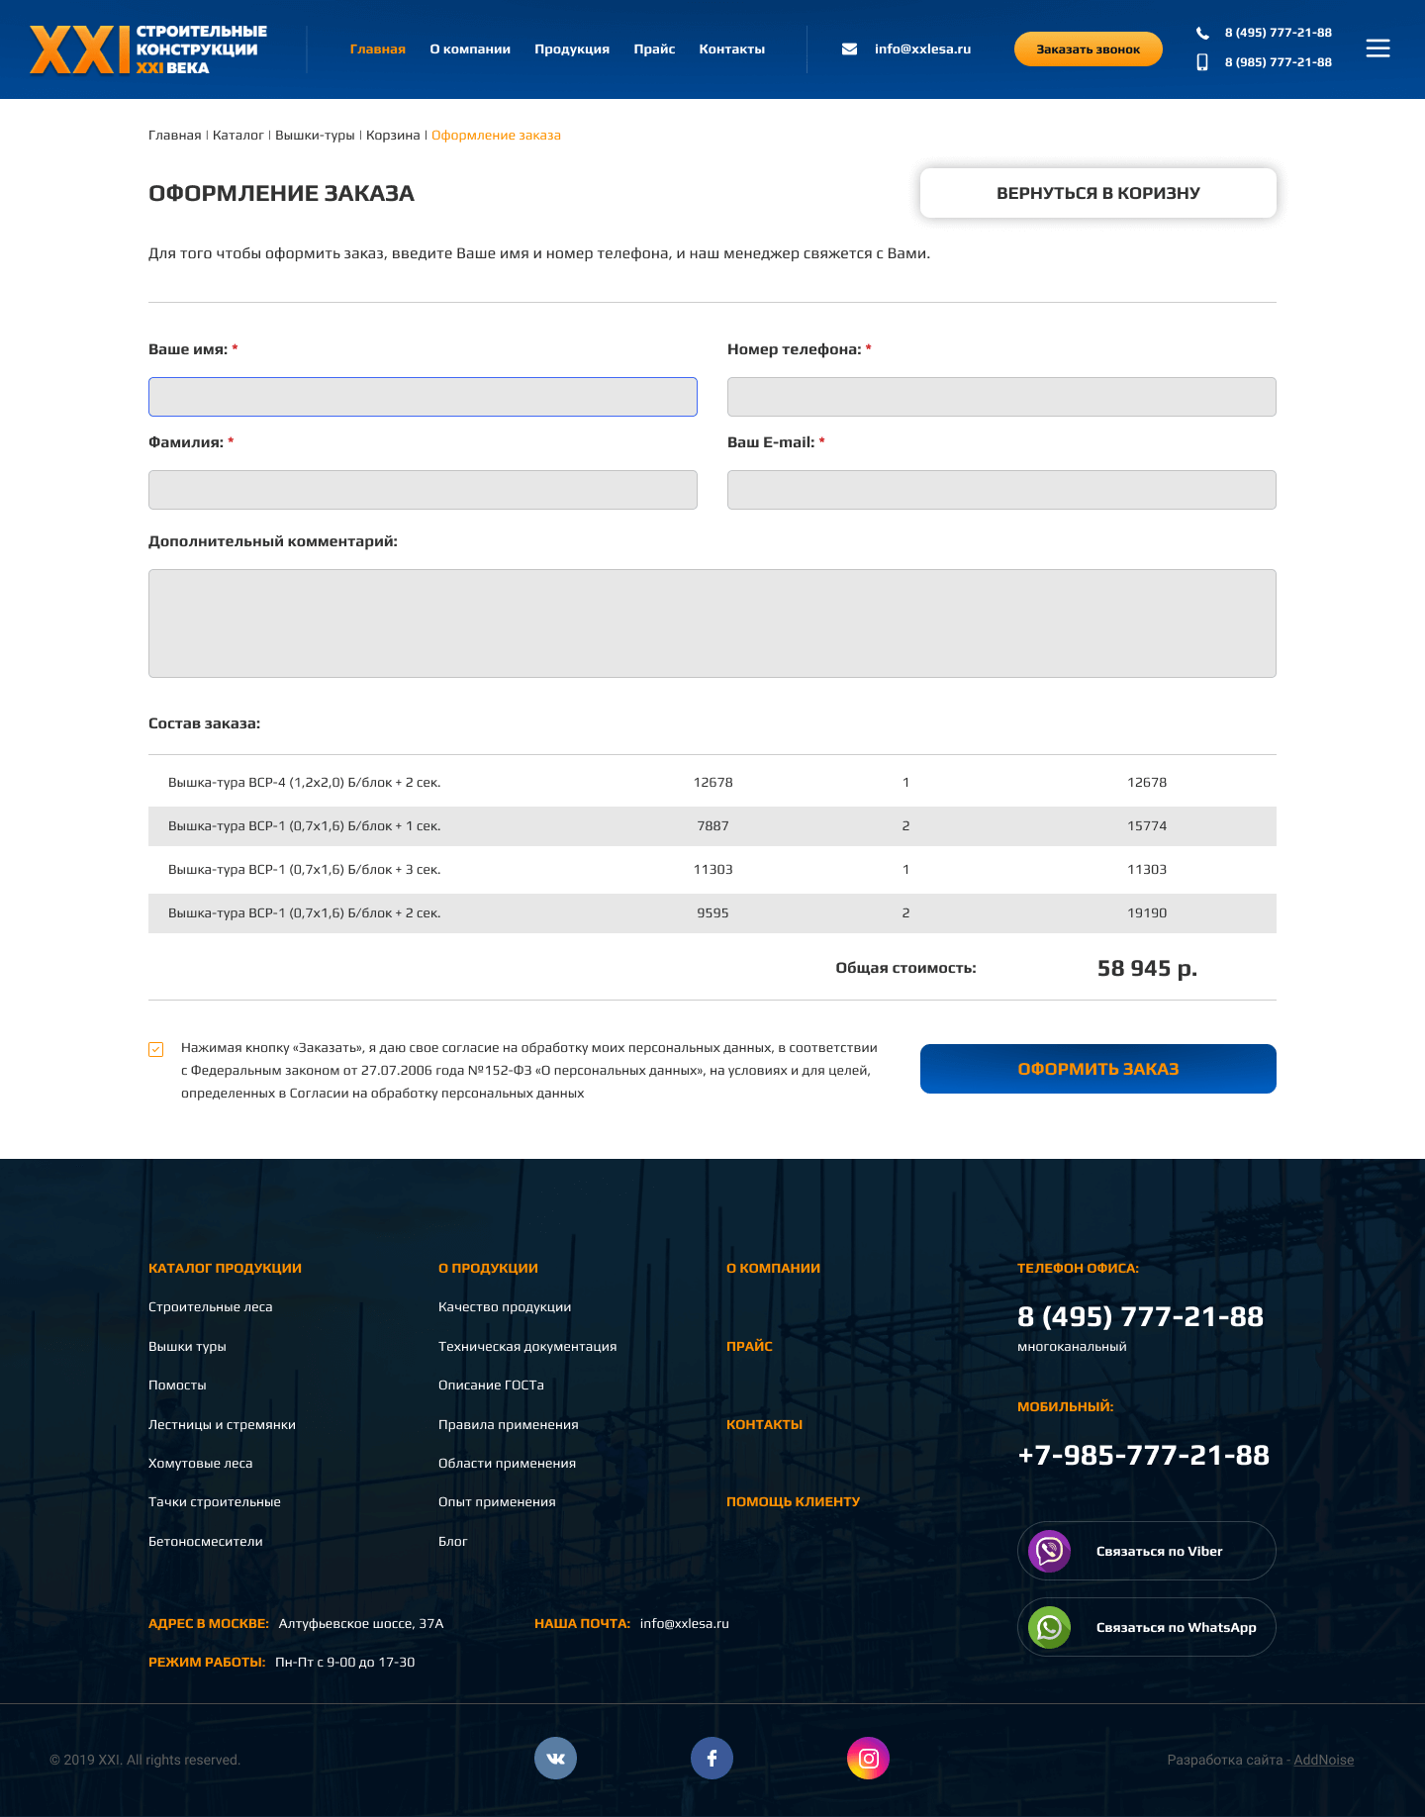Submit with Оформить заказ button
Screen dimensions: 1425x1817
[1098, 1069]
